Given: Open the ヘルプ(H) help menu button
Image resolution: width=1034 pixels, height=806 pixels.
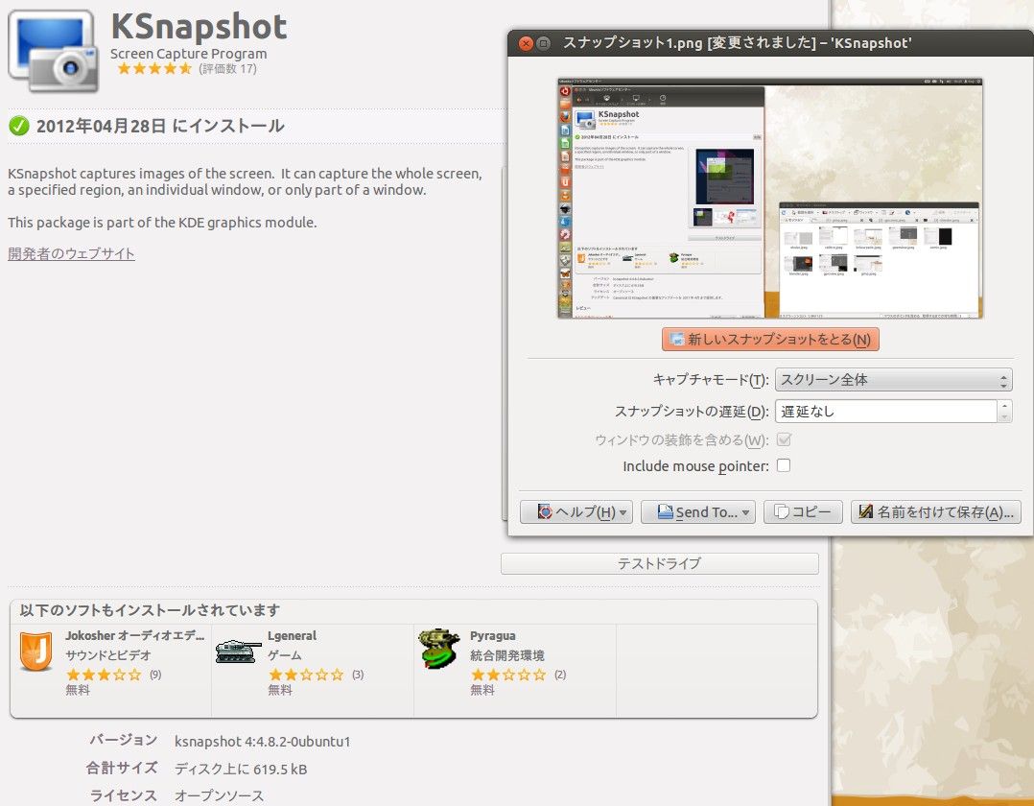Looking at the screenshot, I should [576, 511].
